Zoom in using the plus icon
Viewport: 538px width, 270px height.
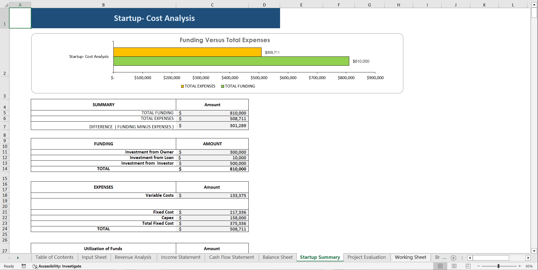tap(520, 266)
